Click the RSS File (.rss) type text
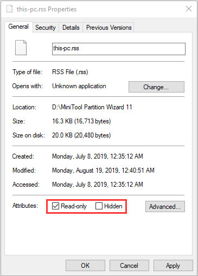Screen dimensions: 198x276 coord(70,72)
